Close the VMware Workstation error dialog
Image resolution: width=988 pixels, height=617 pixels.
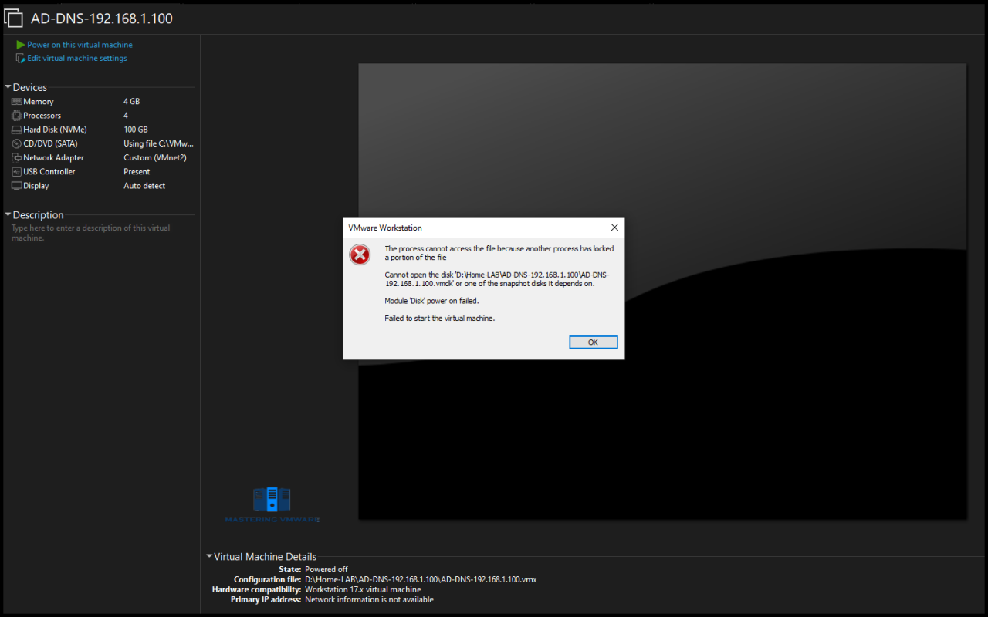[614, 228]
